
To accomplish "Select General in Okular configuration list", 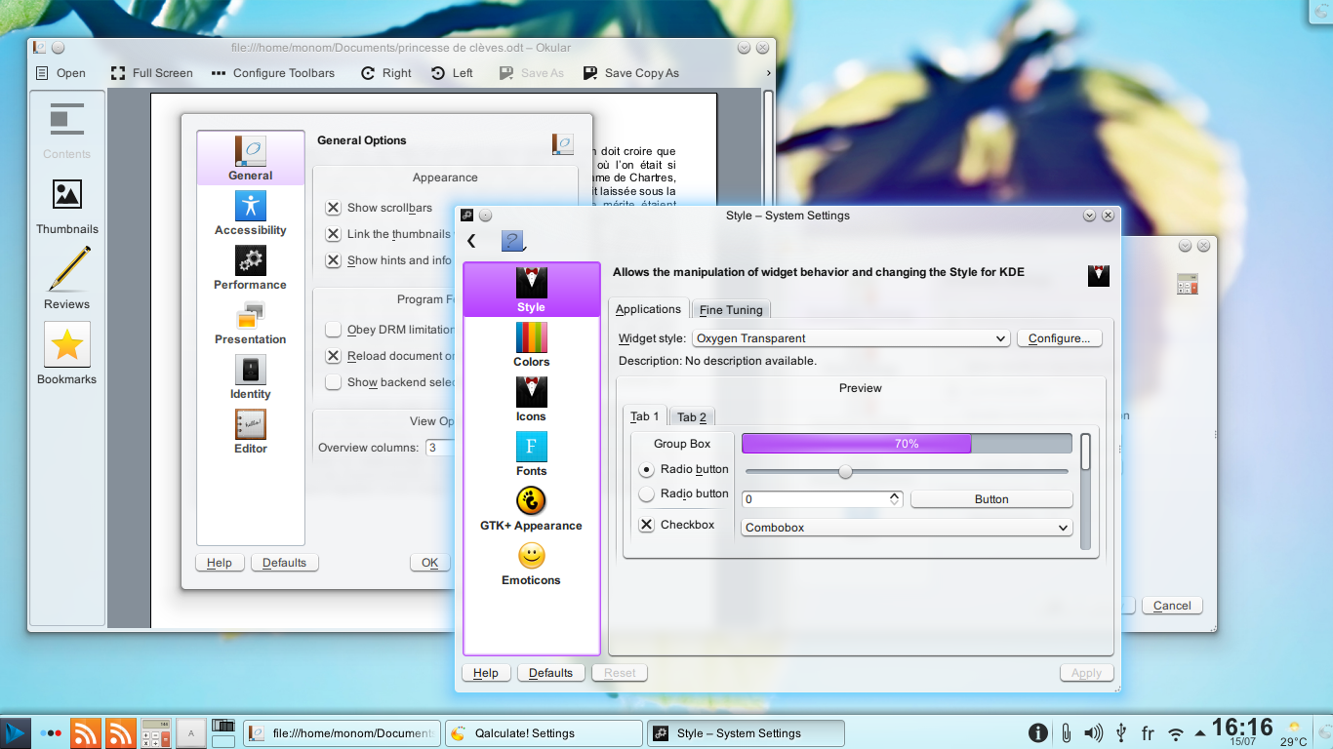I will click(x=251, y=158).
